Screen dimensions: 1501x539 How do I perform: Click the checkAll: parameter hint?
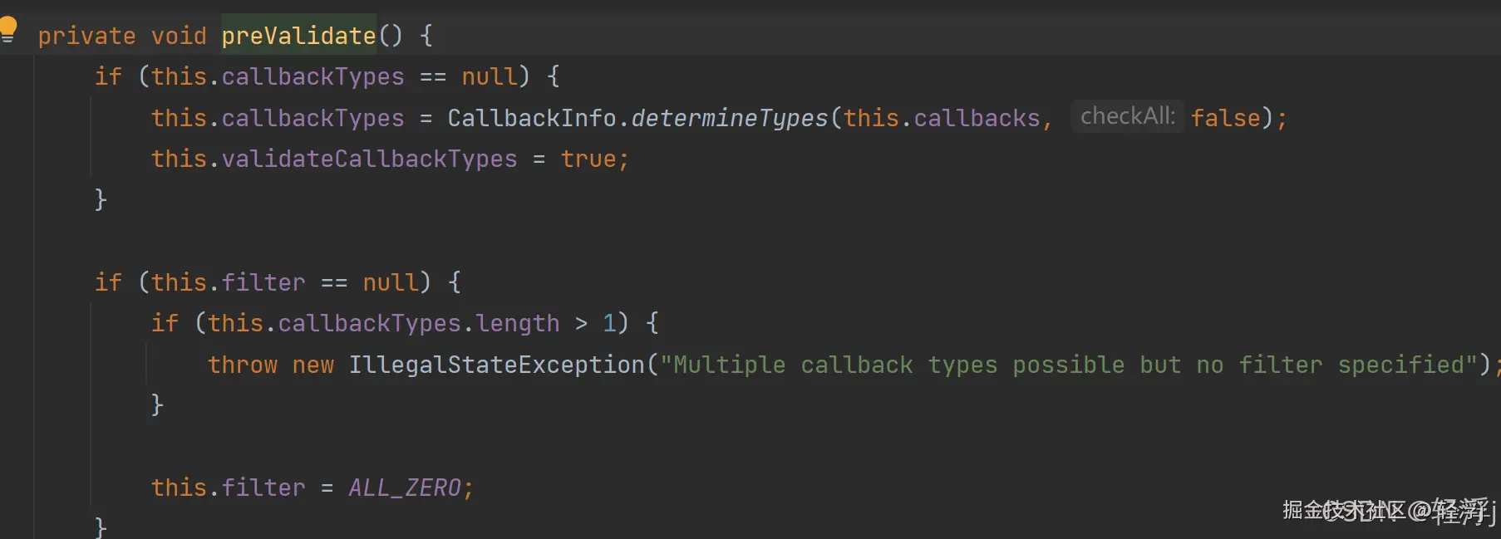point(1127,116)
